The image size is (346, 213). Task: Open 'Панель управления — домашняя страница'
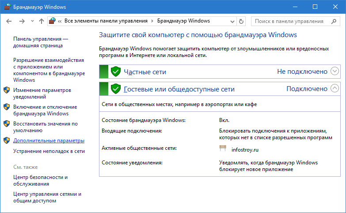(41, 42)
